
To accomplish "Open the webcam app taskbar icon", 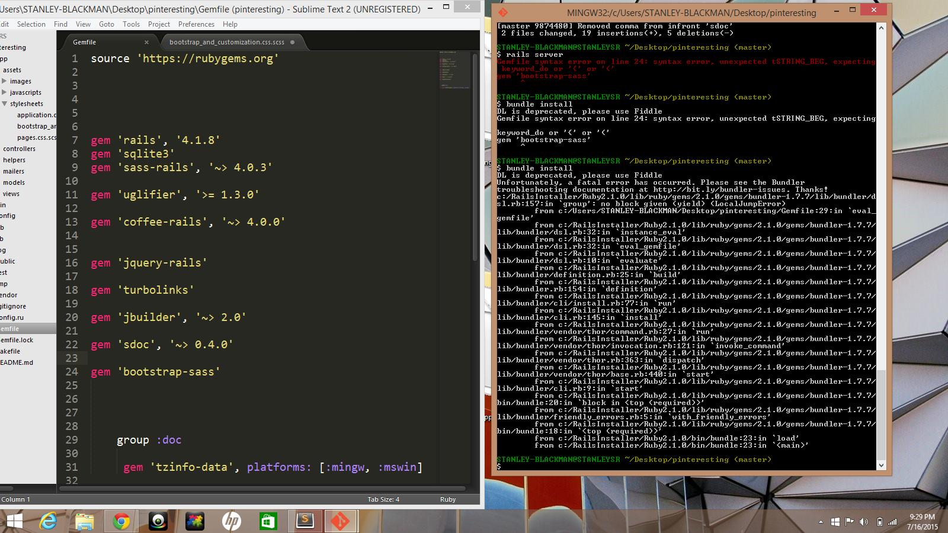I will tap(158, 522).
